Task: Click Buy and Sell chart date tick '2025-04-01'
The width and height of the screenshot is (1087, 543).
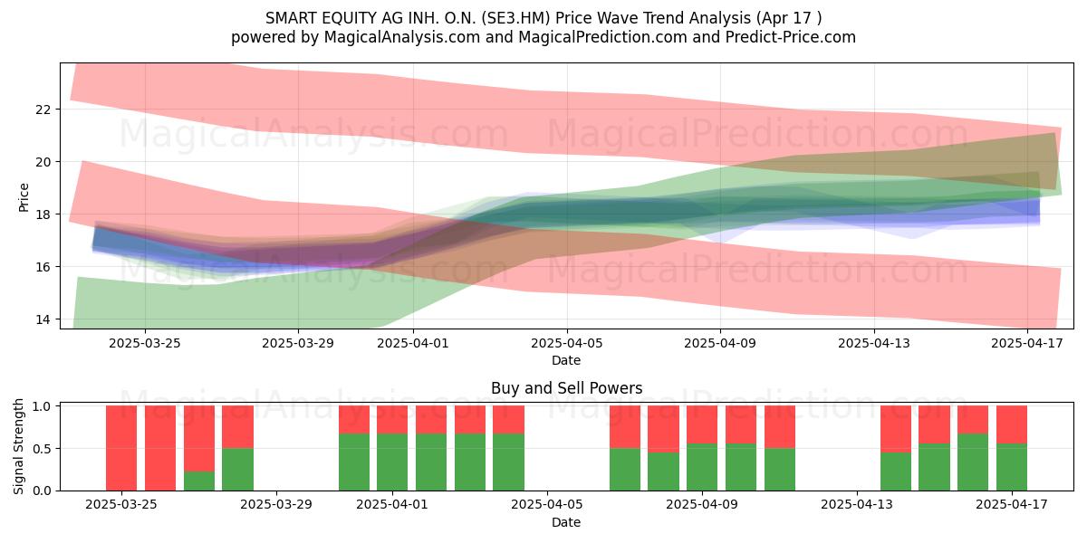Action: (x=392, y=505)
